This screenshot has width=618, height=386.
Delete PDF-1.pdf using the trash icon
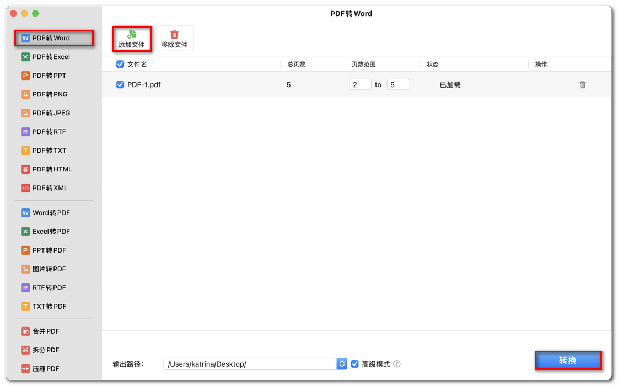pos(583,84)
